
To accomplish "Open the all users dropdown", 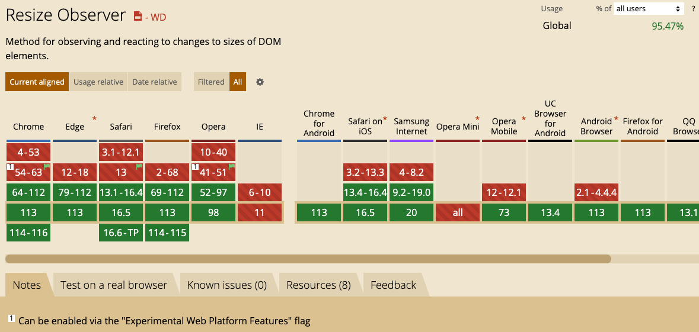I will tap(648, 8).
